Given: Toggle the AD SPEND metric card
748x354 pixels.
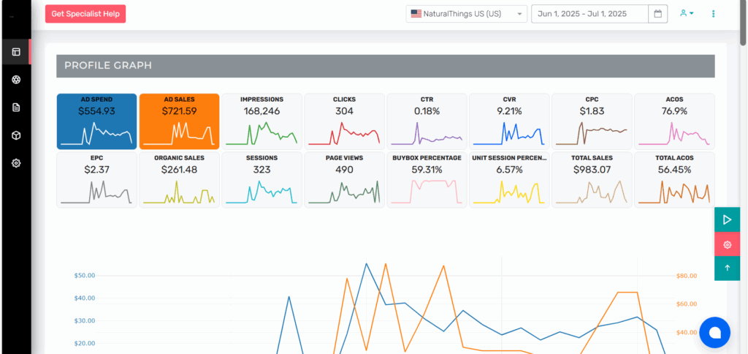Looking at the screenshot, I should pos(97,121).
